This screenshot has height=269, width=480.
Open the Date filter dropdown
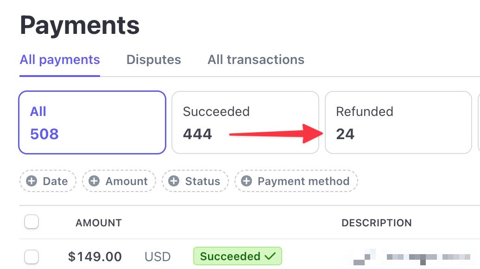pyautogui.click(x=48, y=181)
